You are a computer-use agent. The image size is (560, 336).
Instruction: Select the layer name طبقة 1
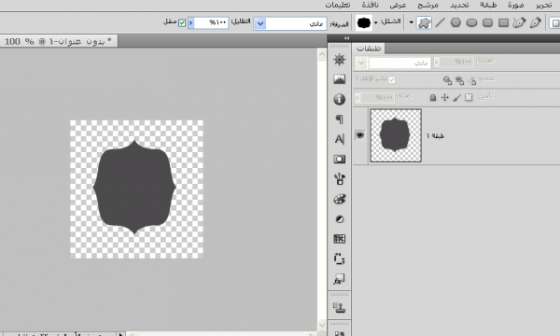tap(435, 136)
